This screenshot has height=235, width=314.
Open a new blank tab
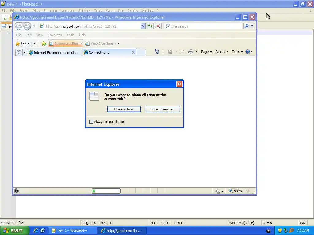click(x=141, y=52)
